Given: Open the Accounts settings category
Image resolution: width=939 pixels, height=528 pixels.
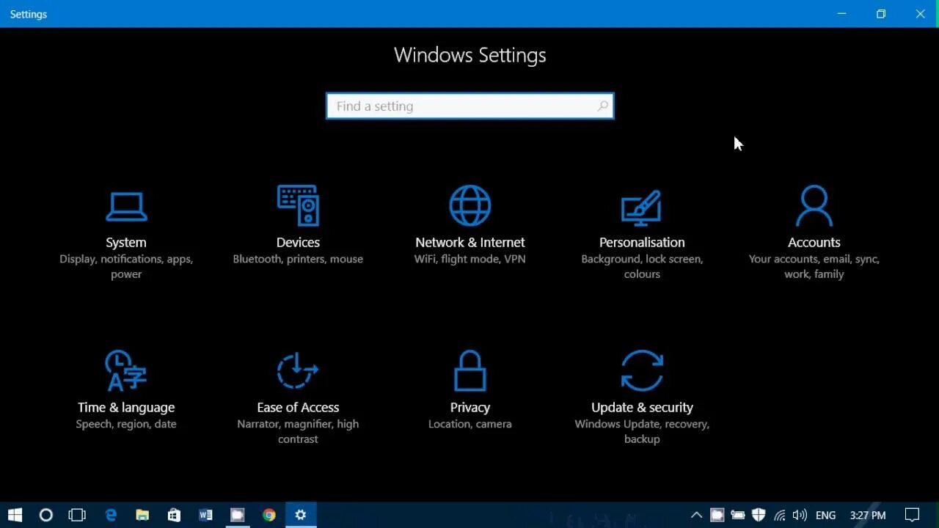Looking at the screenshot, I should [814, 233].
